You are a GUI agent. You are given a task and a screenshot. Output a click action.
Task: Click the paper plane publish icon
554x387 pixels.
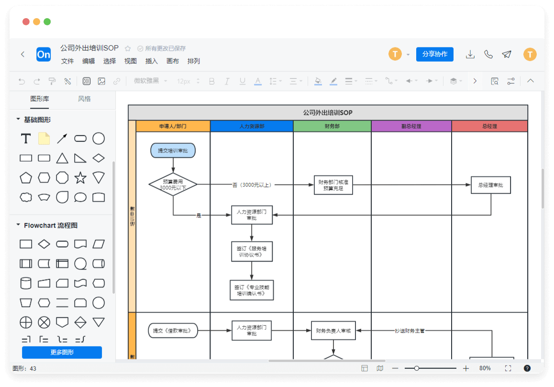click(507, 54)
